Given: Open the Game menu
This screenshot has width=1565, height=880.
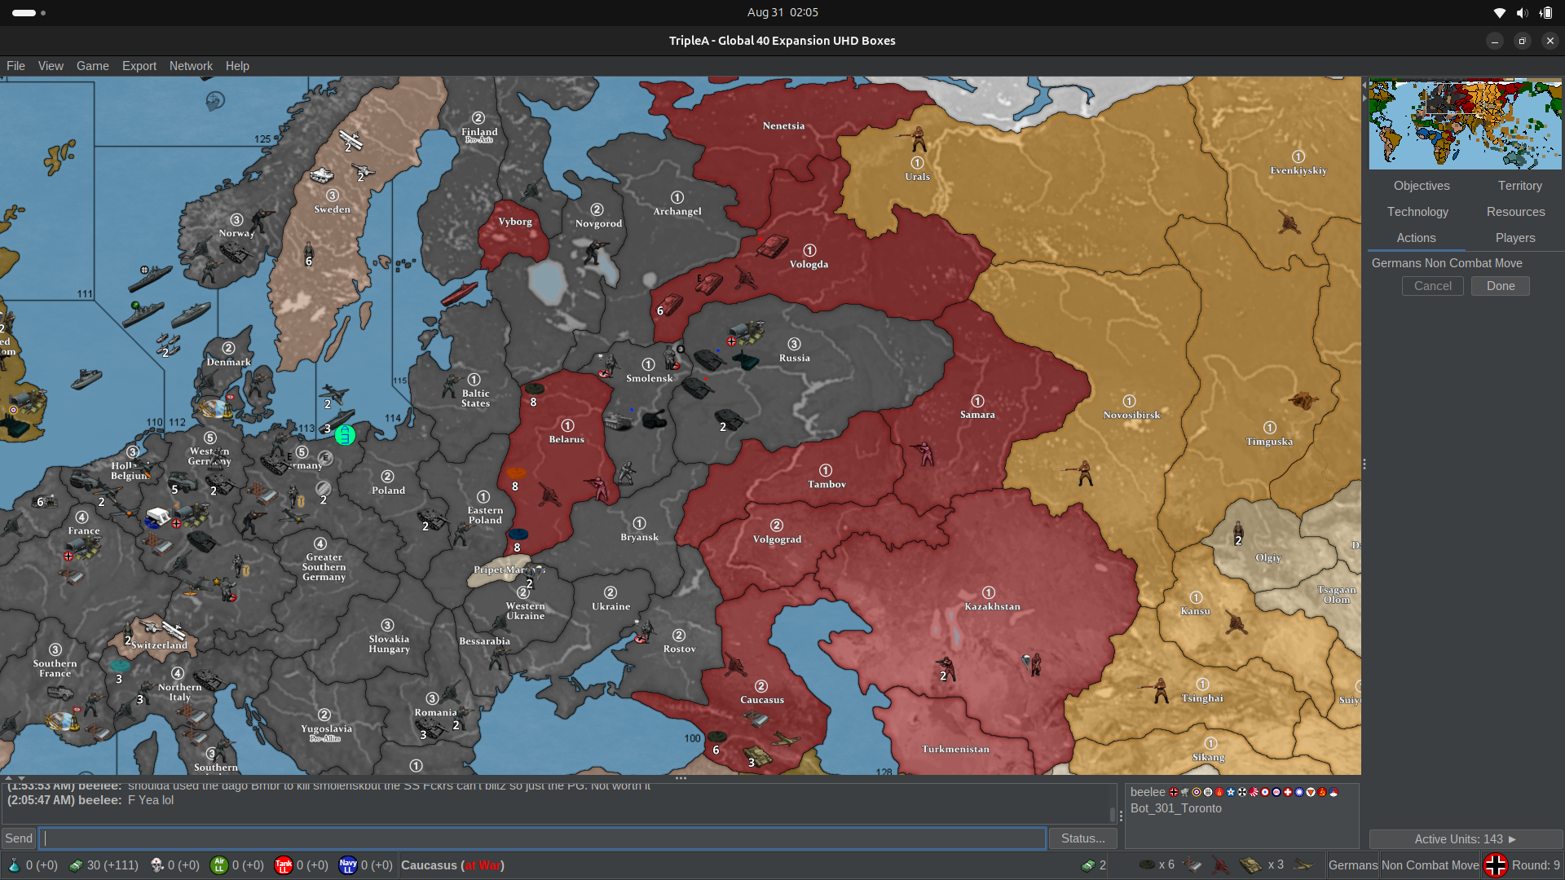Looking at the screenshot, I should click(93, 66).
